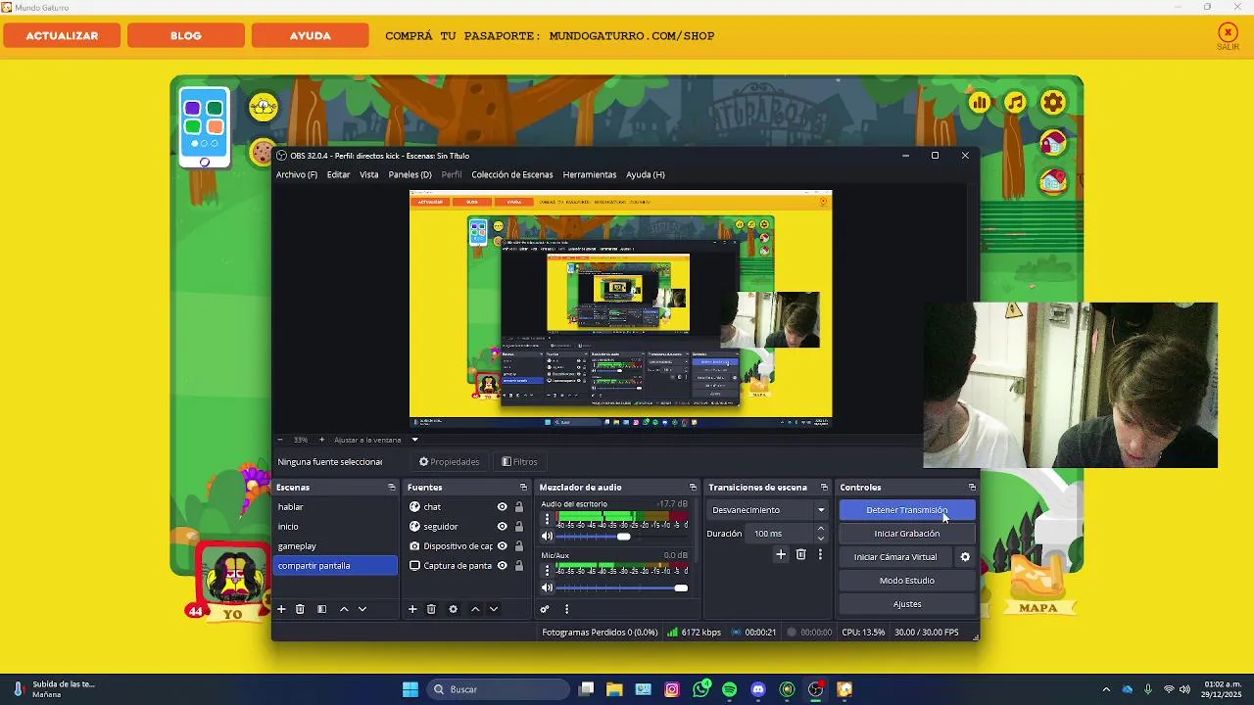Pop out the Escenas dock panel
1254x705 pixels.
pyautogui.click(x=392, y=488)
